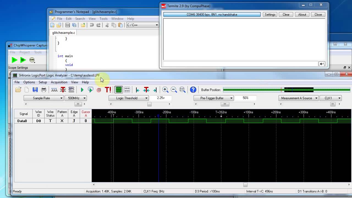This screenshot has width=352, height=198.
Task: Save the LogicPort file
Action: pyautogui.click(x=35, y=90)
